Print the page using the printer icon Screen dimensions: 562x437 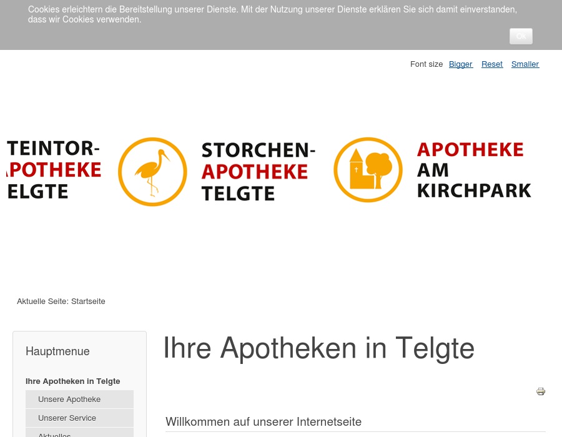pyautogui.click(x=541, y=391)
